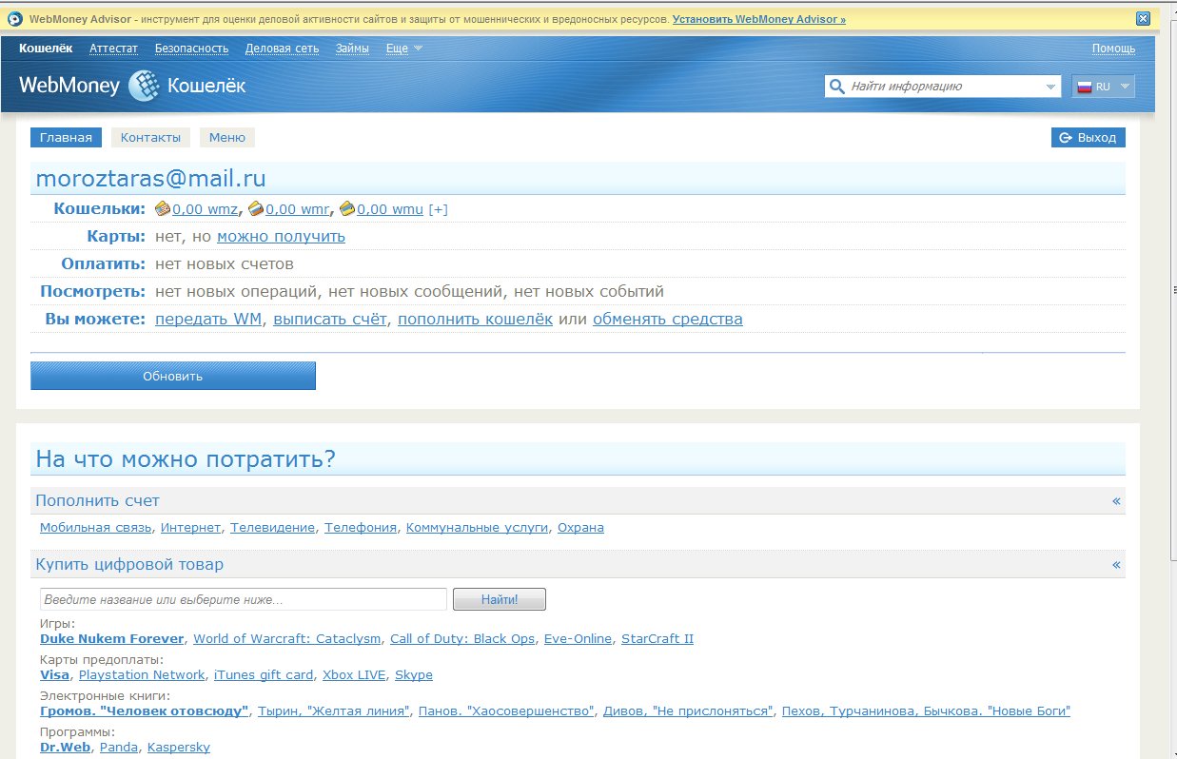Focus the digital goods name input field
The width and height of the screenshot is (1177, 759).
(x=244, y=599)
